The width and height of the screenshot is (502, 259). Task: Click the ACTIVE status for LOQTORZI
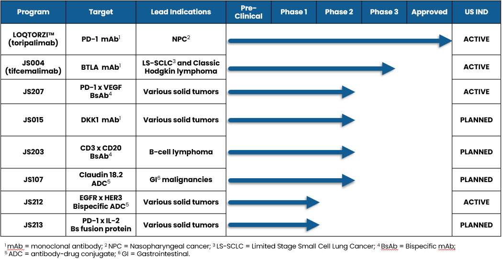(476, 40)
